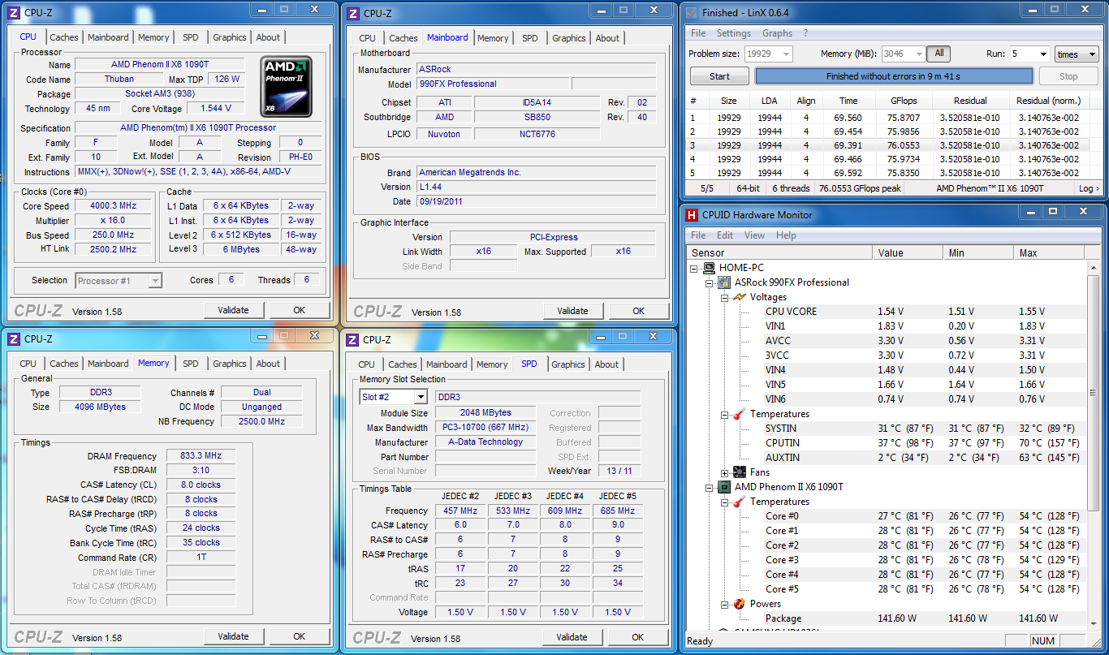This screenshot has width=1109, height=655.
Task: Open the Run count dropdown showing 5
Action: coord(1029,54)
